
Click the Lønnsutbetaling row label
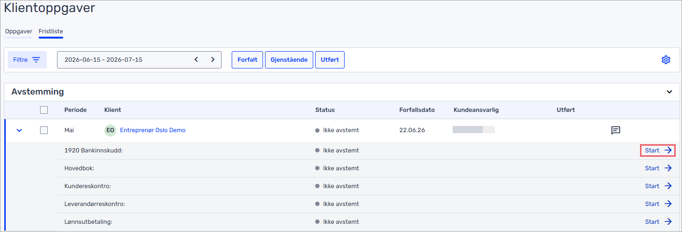pos(88,222)
